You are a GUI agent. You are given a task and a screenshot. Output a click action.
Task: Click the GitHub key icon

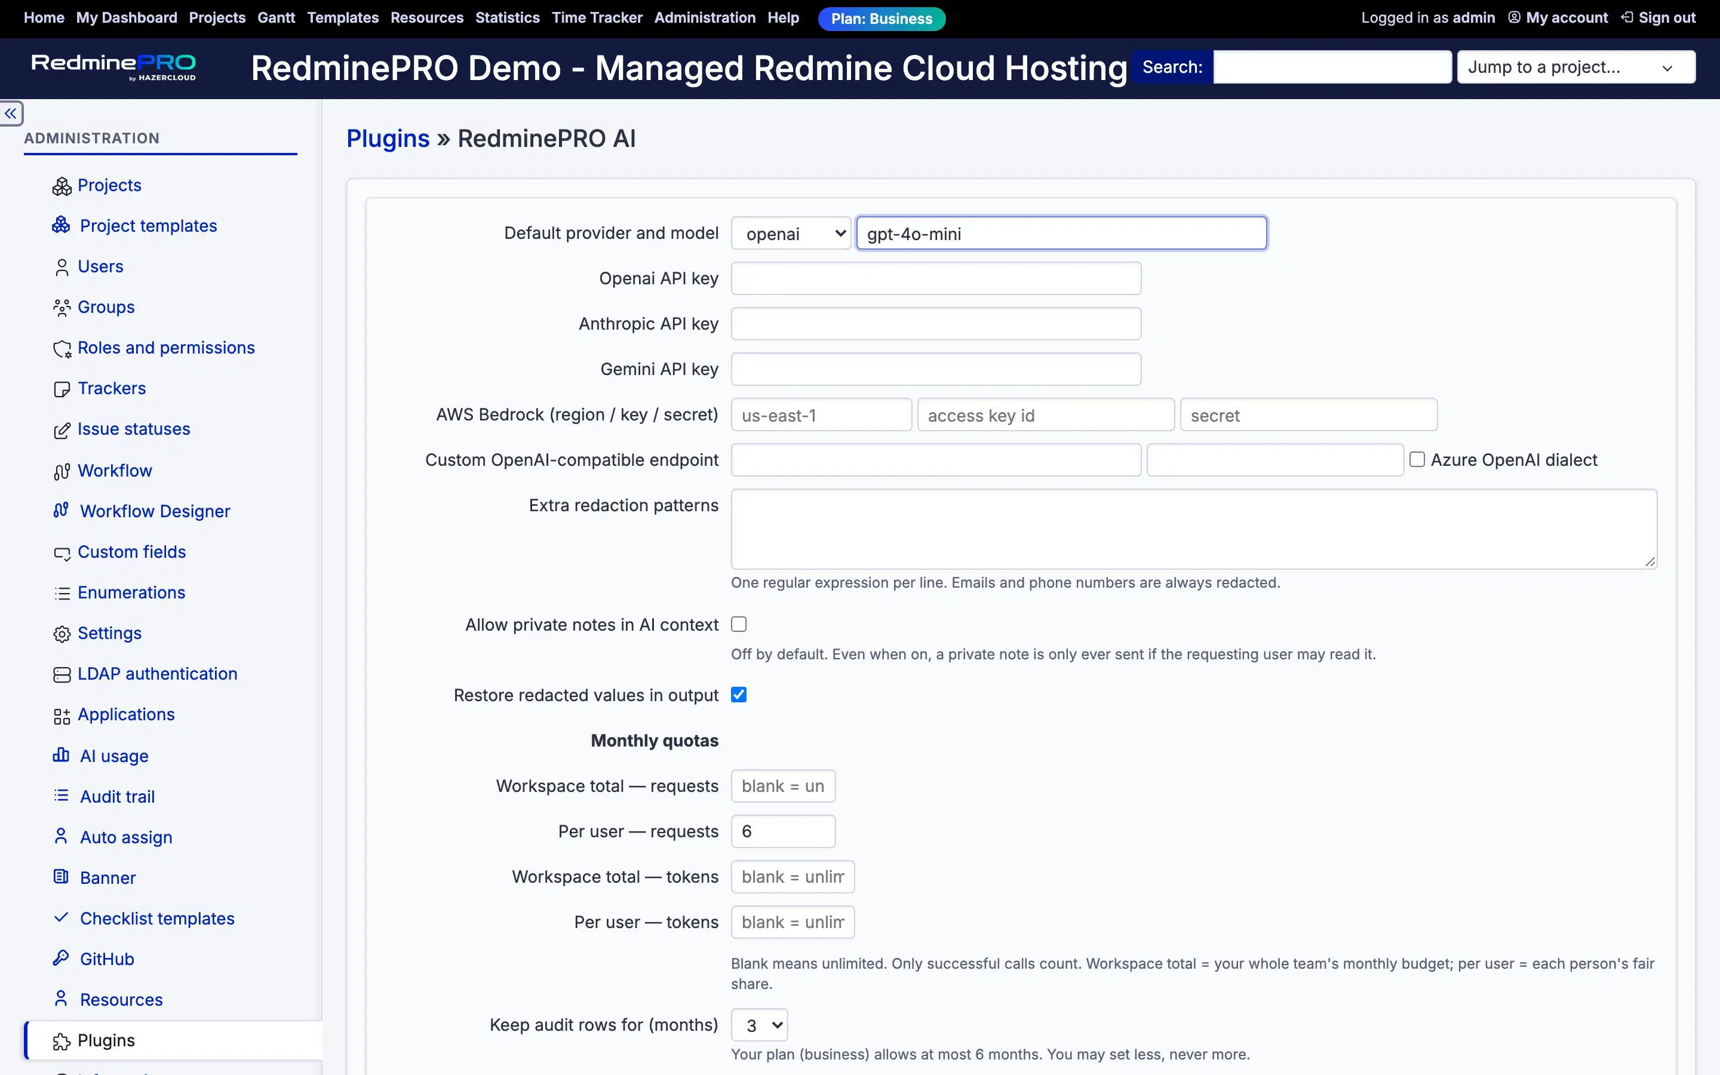click(61, 958)
